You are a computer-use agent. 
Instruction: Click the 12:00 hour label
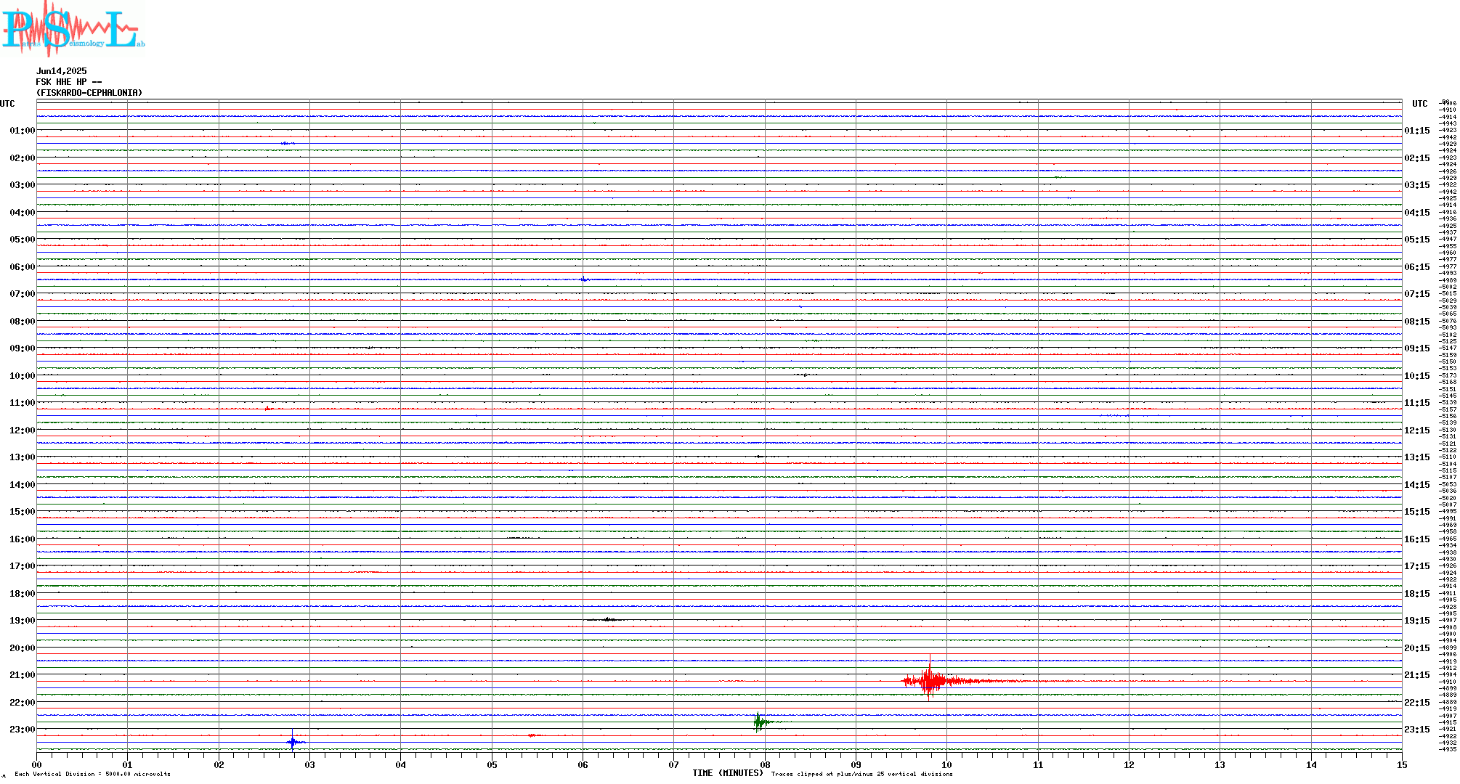[23, 430]
